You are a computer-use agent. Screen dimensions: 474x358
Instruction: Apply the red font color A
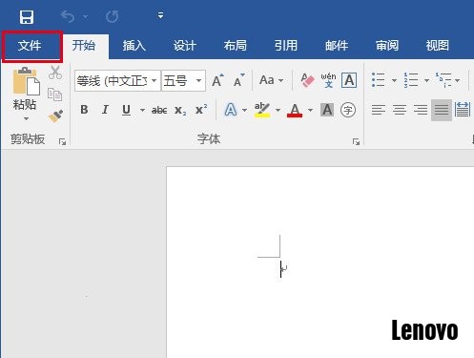point(295,110)
